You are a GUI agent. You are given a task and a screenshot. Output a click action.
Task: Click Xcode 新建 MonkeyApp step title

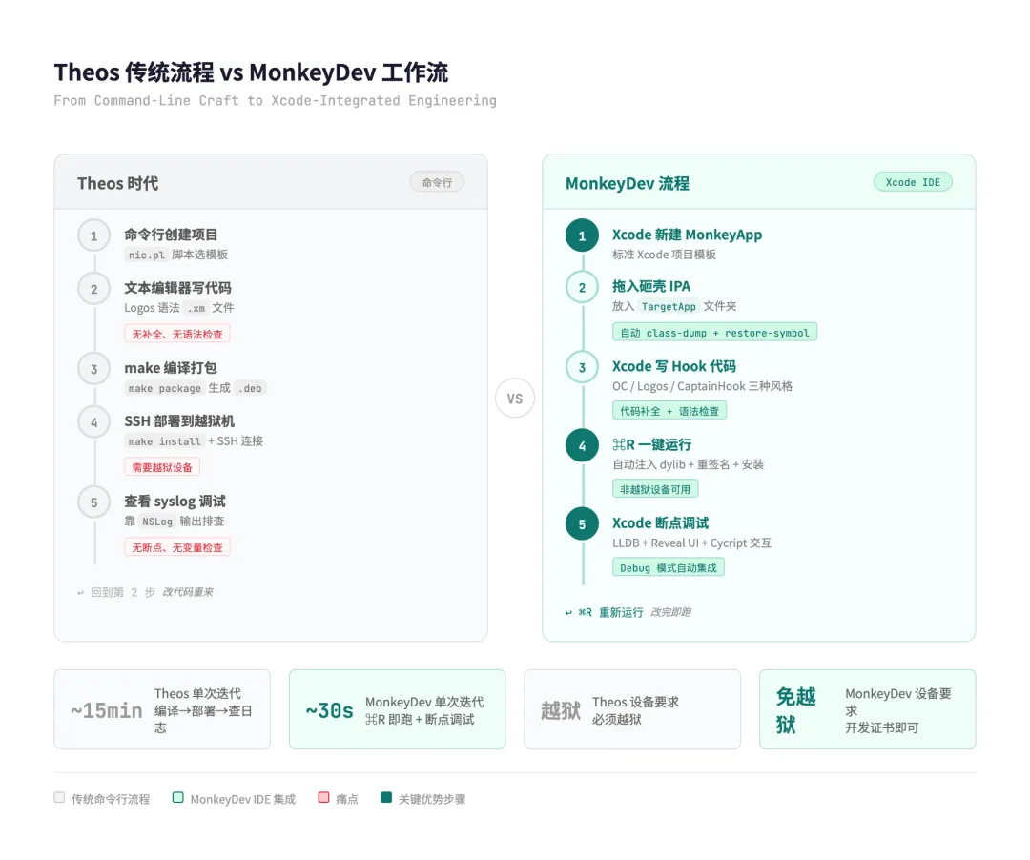click(x=687, y=235)
